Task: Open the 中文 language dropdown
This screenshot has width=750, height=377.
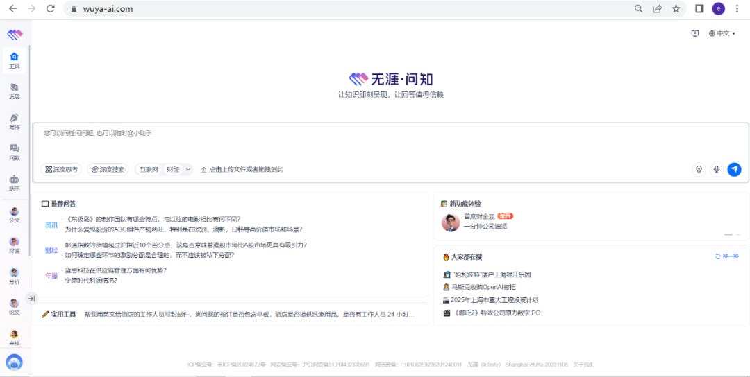Action: (x=722, y=33)
